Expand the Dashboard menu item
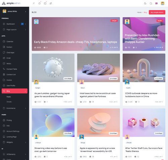168x160 pixels. [14, 24]
